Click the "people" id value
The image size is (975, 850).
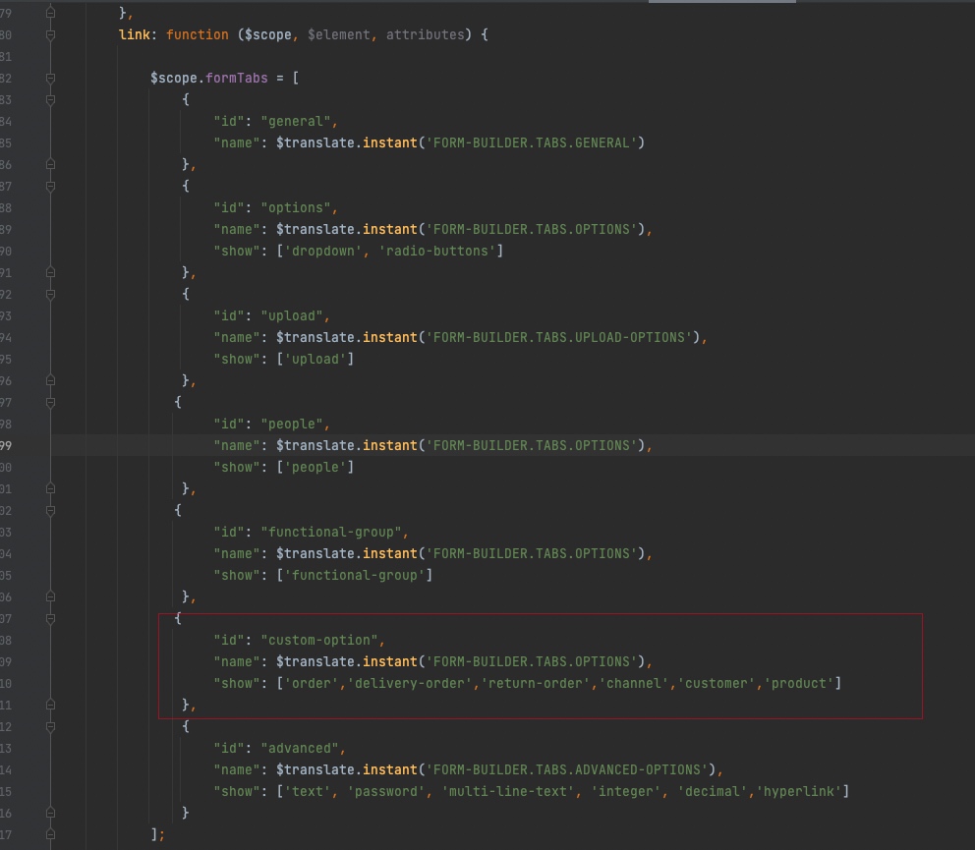coord(292,425)
